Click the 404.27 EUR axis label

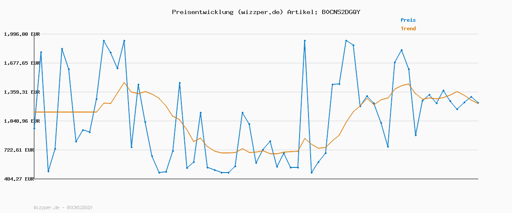[x=19, y=179]
